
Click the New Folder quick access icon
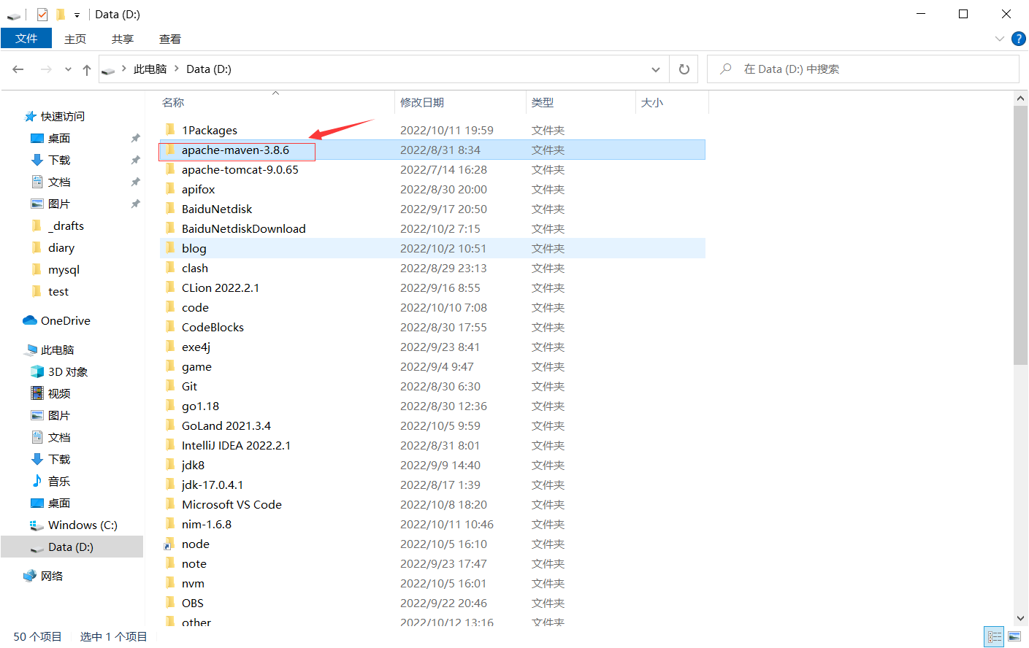coord(61,14)
